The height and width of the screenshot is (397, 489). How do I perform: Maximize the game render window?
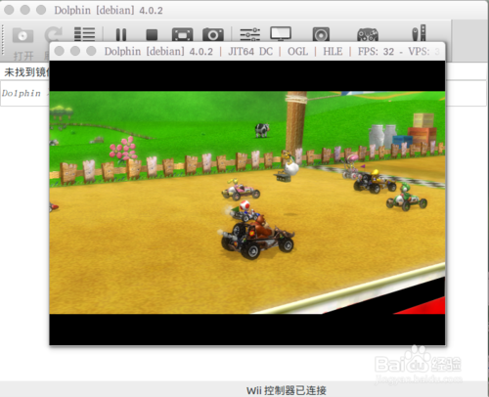point(91,51)
